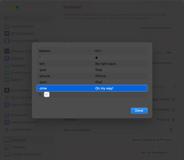This screenshot has width=184, height=160.
Task: Open Battery settings in sidebar
Action: coord(13,80)
